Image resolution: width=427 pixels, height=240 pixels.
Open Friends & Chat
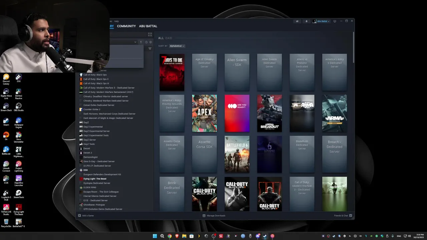point(343,216)
